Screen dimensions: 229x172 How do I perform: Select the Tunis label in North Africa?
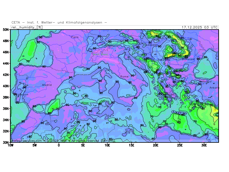106,106
